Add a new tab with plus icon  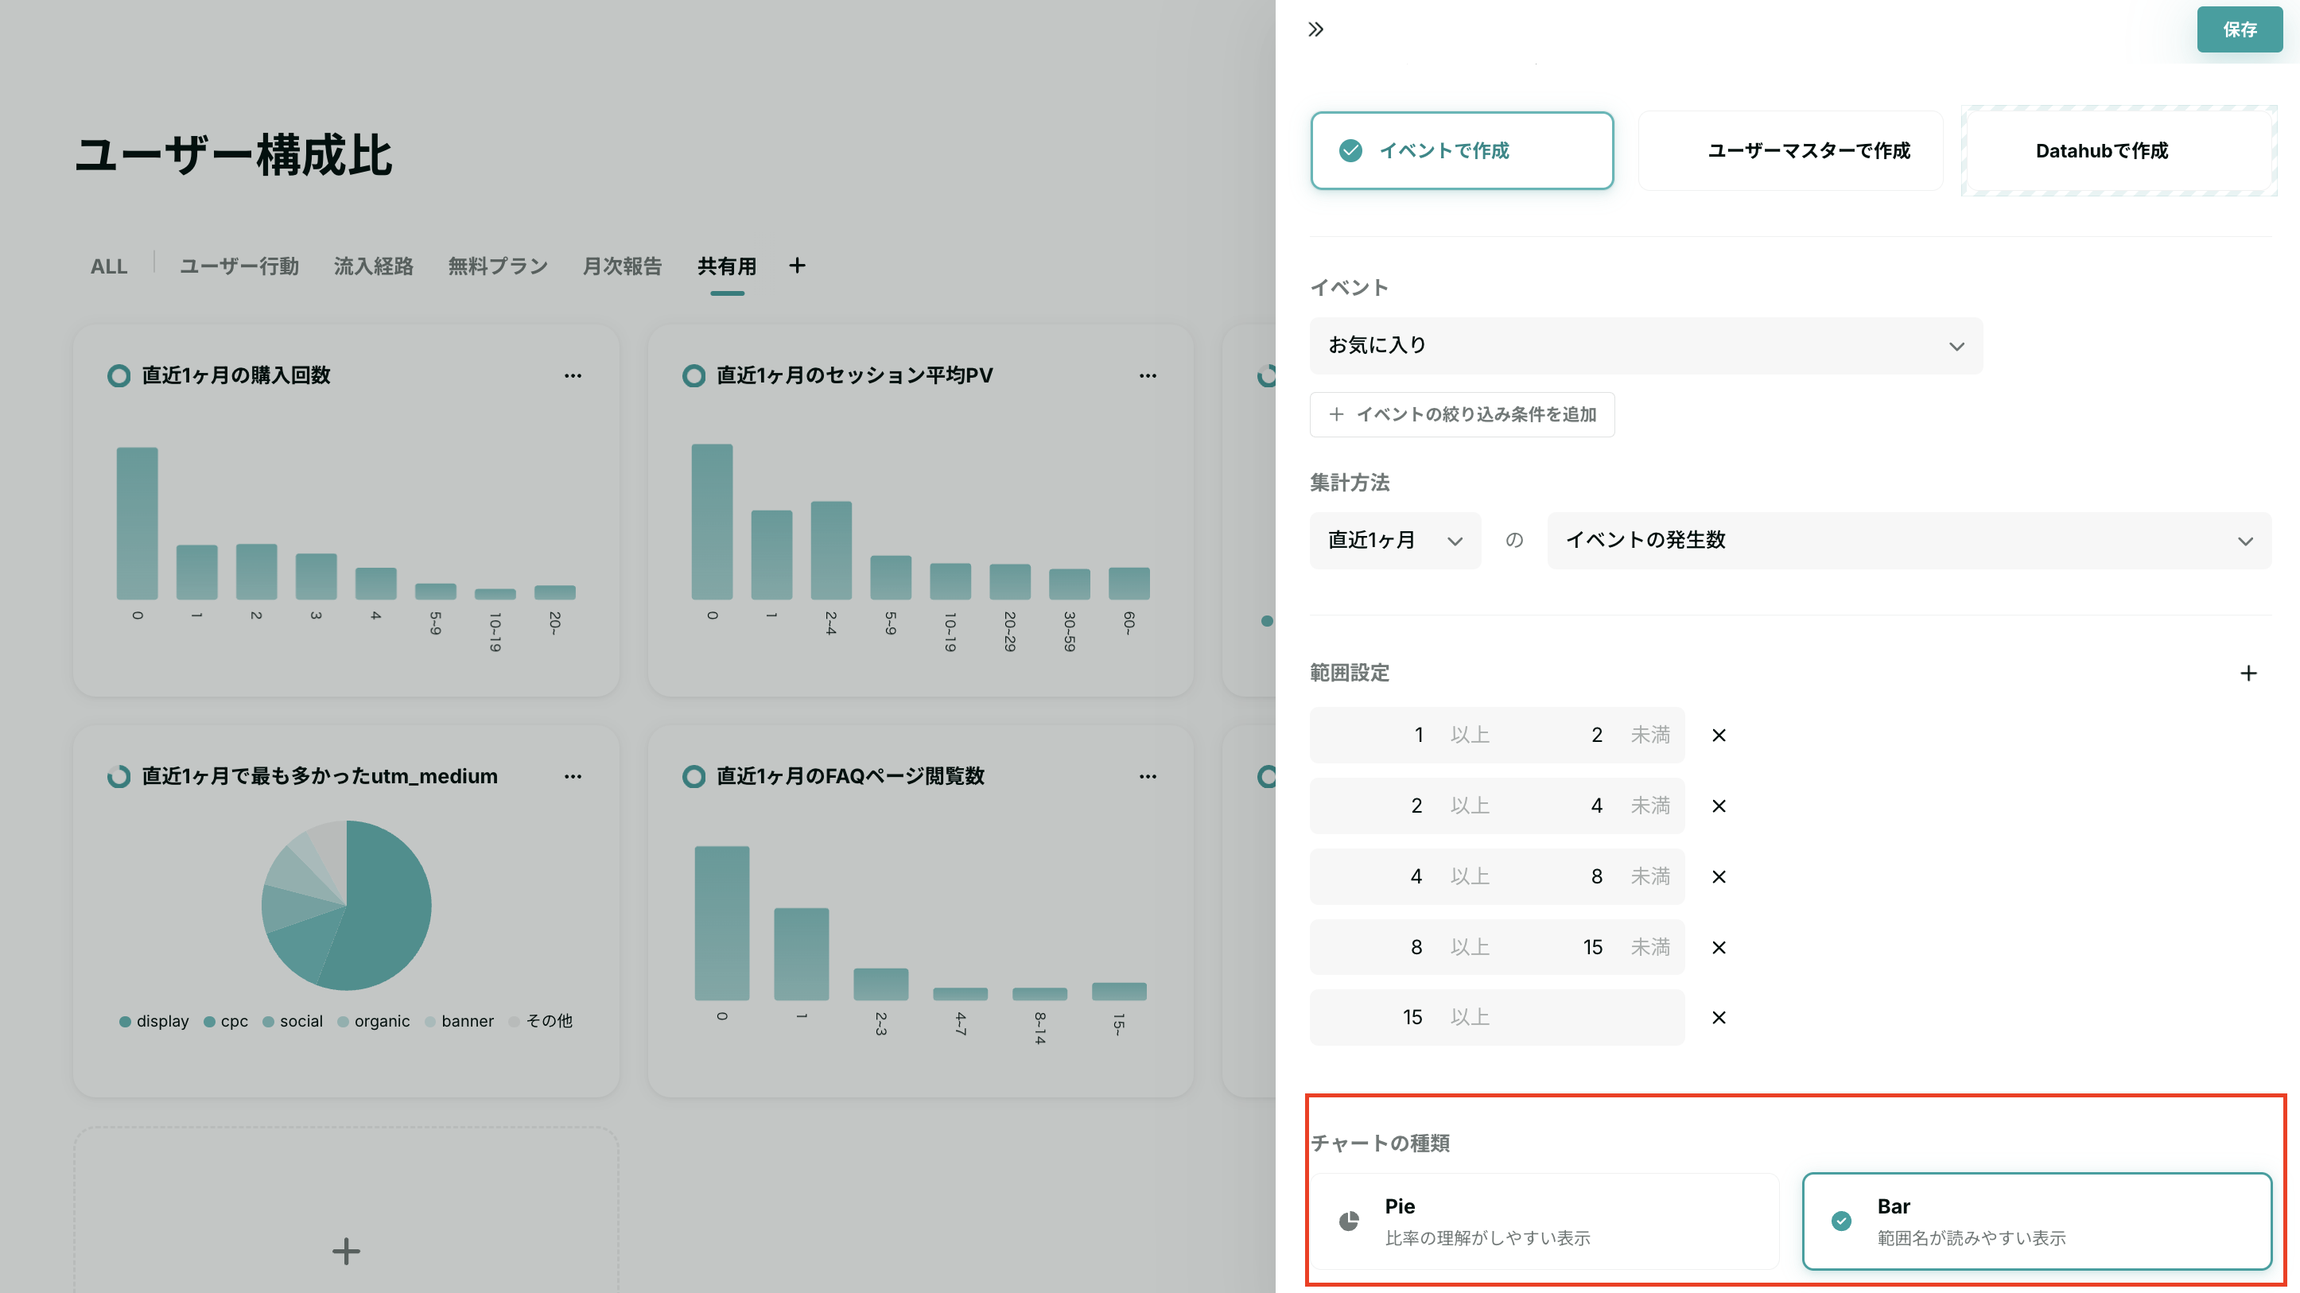pyautogui.click(x=798, y=266)
